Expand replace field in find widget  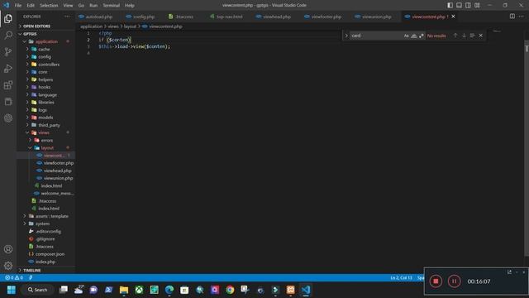click(346, 36)
